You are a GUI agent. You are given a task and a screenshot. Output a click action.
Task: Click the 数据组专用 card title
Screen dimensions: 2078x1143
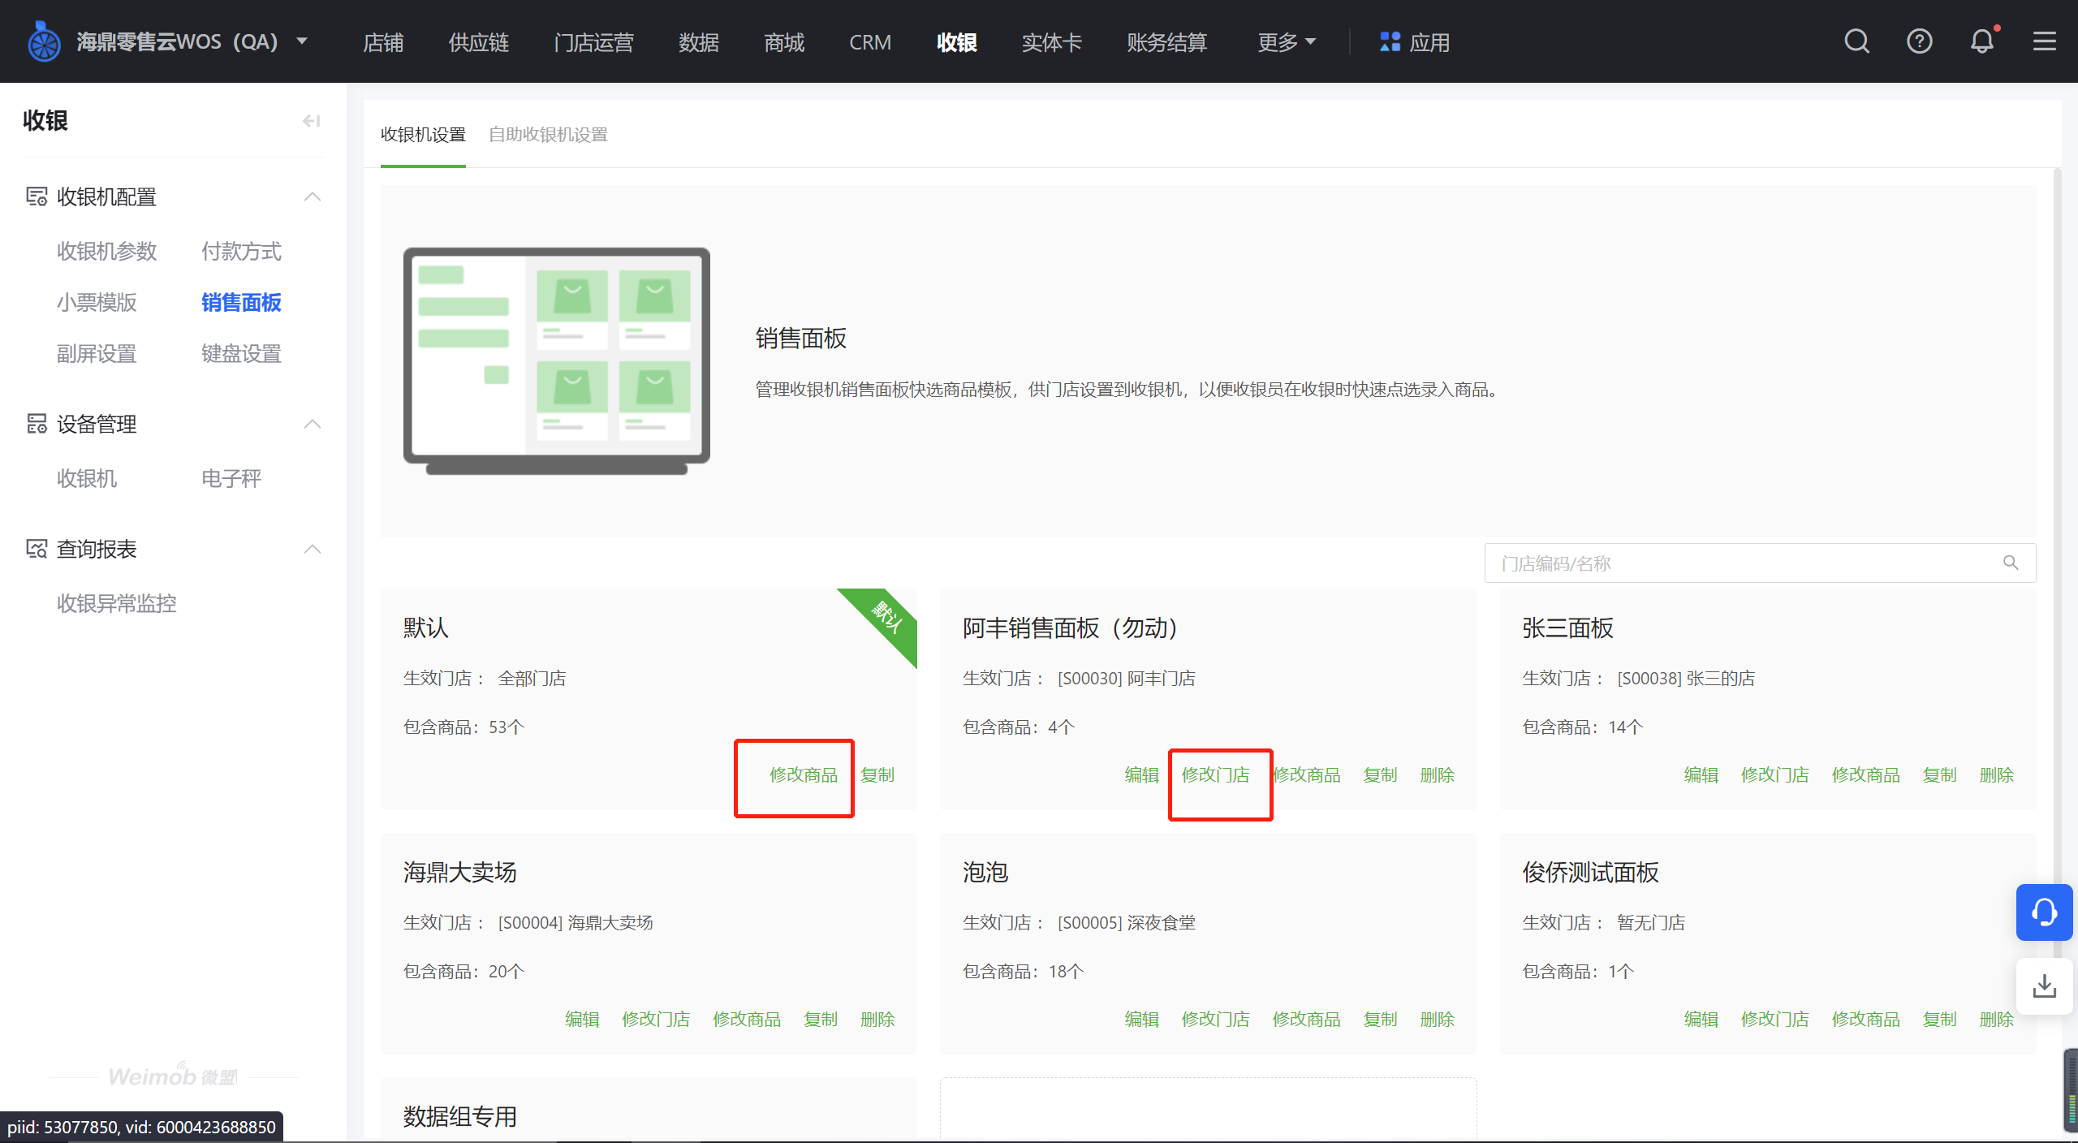[459, 1117]
